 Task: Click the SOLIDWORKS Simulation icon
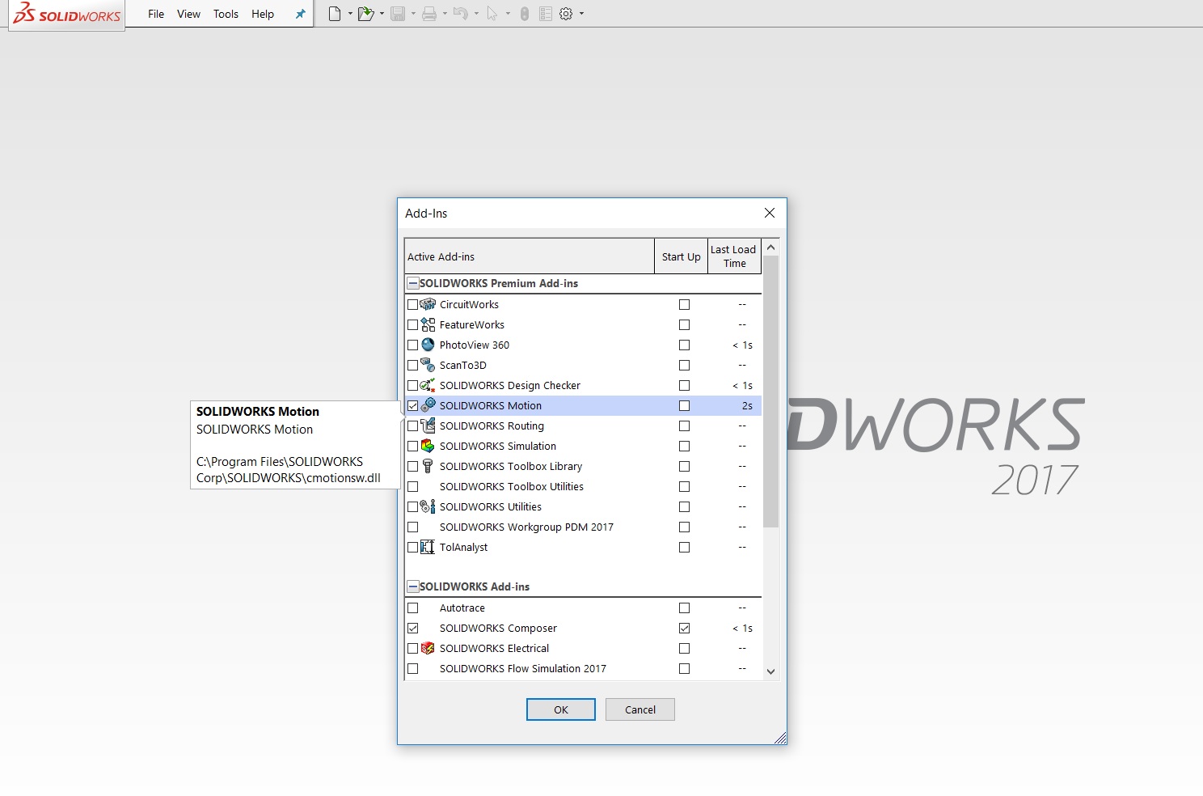[x=428, y=446]
